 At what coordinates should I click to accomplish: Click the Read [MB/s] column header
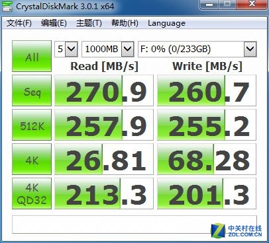tap(104, 66)
